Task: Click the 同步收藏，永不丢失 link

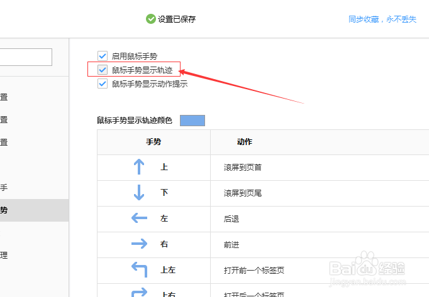Action: [382, 19]
